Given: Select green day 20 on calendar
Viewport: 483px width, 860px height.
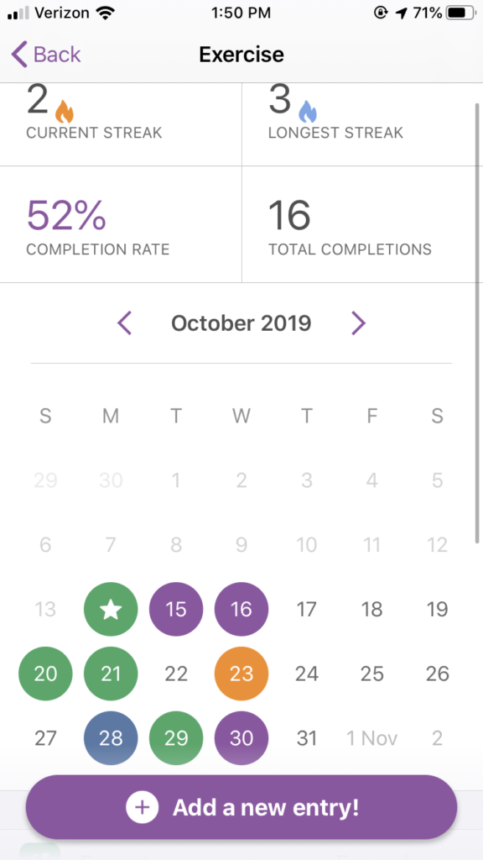Looking at the screenshot, I should [x=45, y=674].
